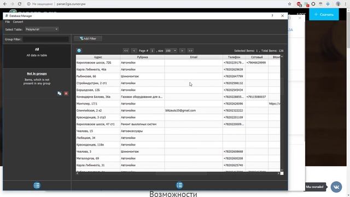The image size is (350, 197).
Task: Go to next page with > button
Action: pyautogui.click(x=182, y=51)
